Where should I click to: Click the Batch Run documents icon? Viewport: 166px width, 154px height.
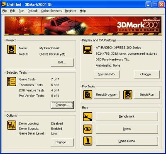[x=128, y=95]
